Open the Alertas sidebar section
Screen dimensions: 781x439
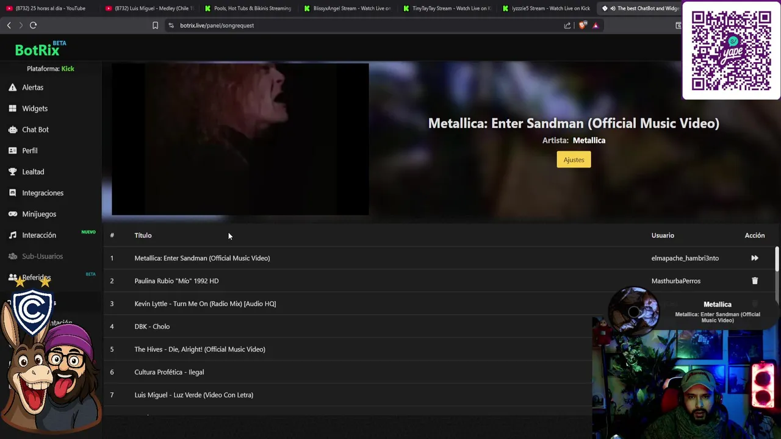coord(32,87)
